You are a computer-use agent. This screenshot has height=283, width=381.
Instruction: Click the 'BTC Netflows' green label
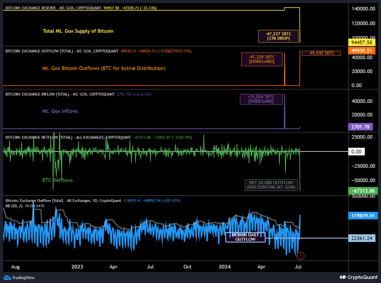click(x=57, y=180)
